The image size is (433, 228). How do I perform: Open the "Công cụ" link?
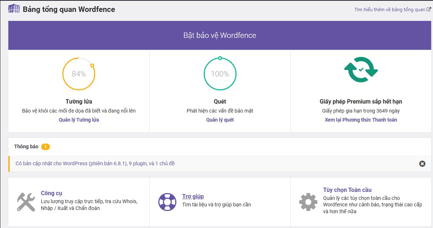51,193
